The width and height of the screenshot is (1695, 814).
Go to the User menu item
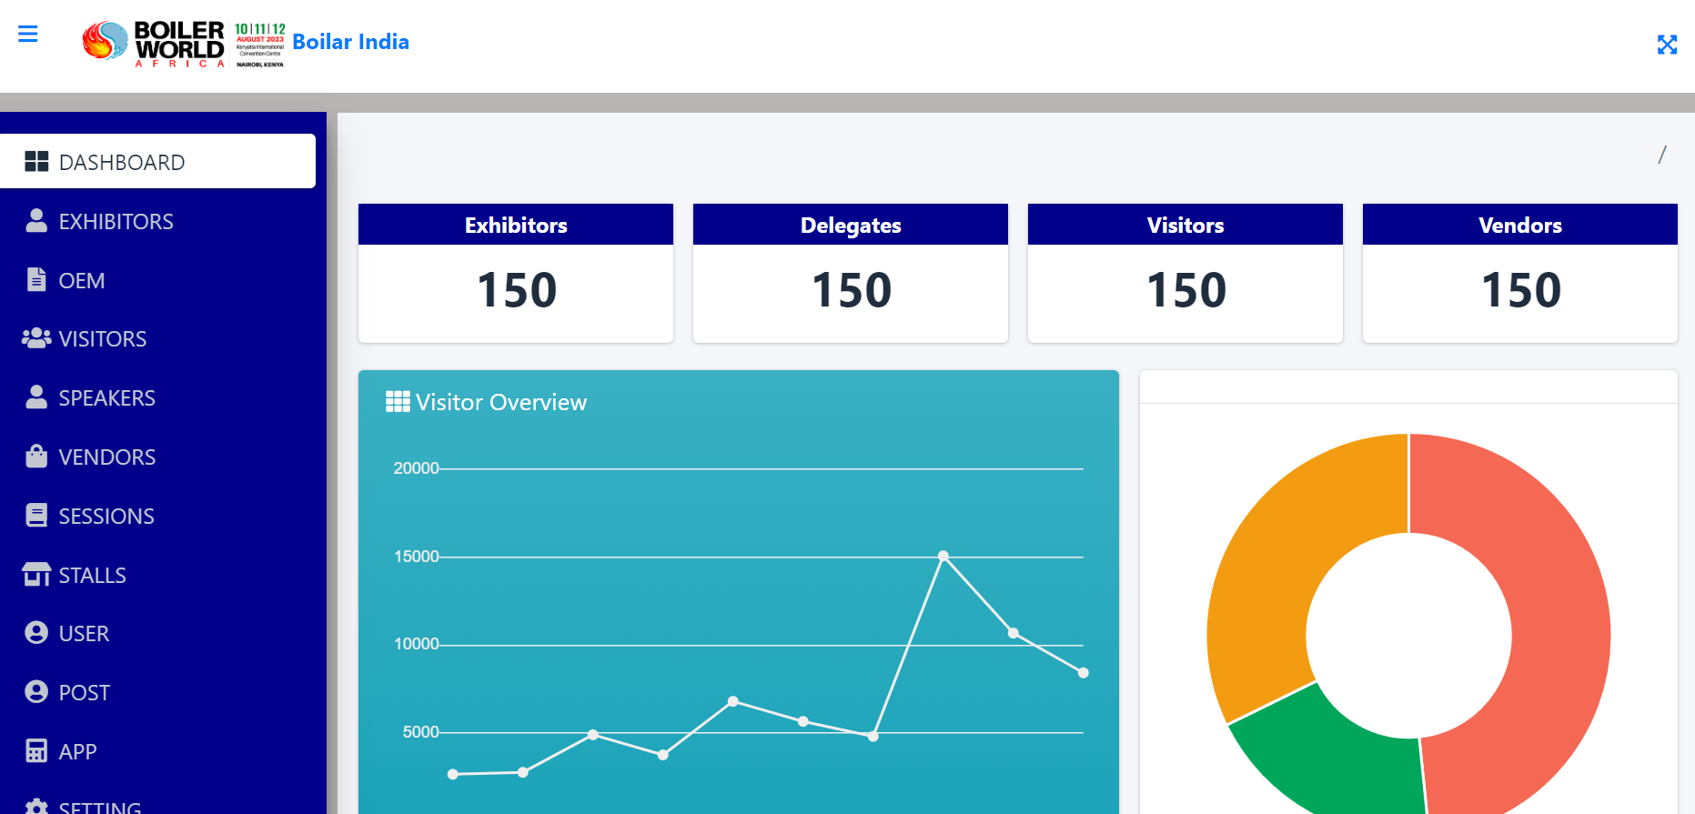click(x=84, y=634)
